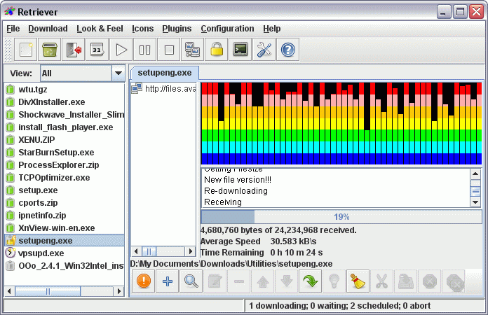Click the yellow padlock icon
488x315 pixels.
click(x=217, y=50)
